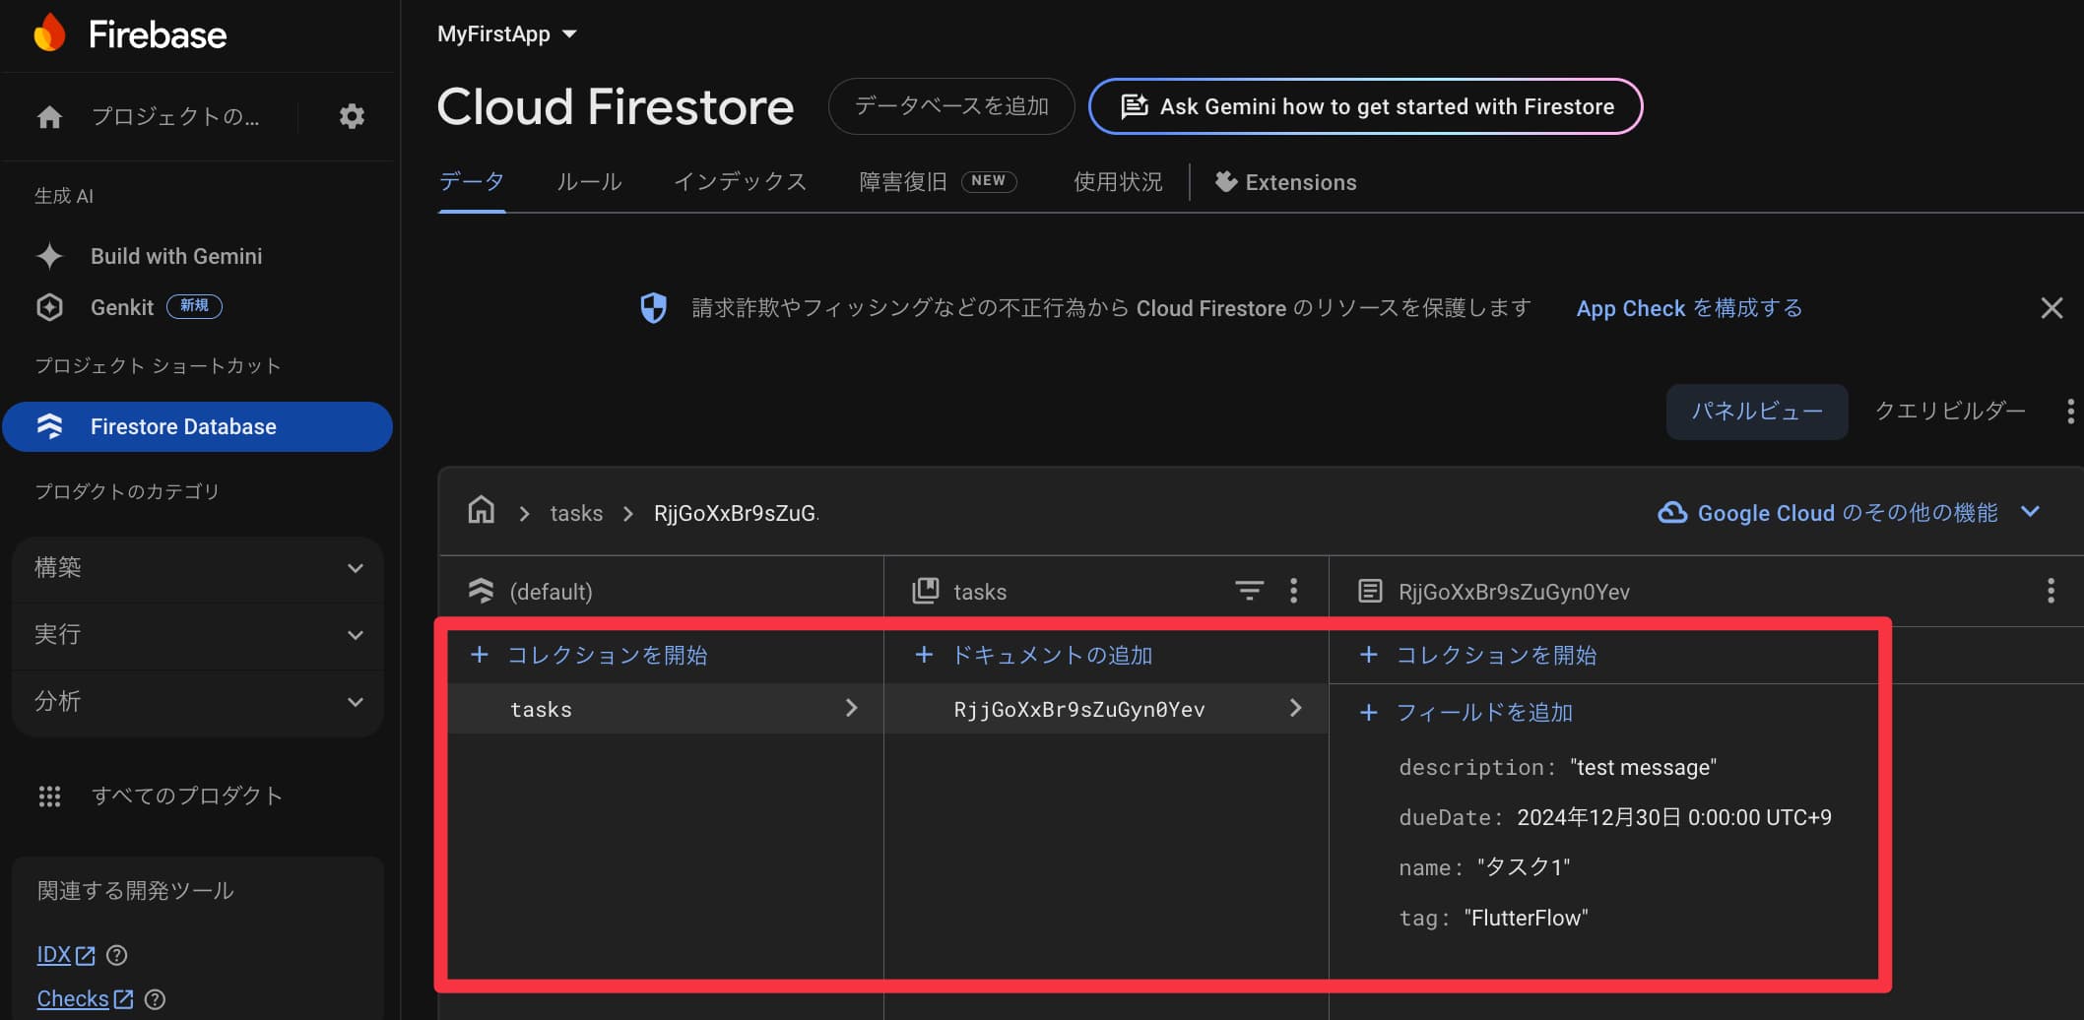Click the dueDate field value
The image size is (2084, 1020).
pyautogui.click(x=1674, y=818)
